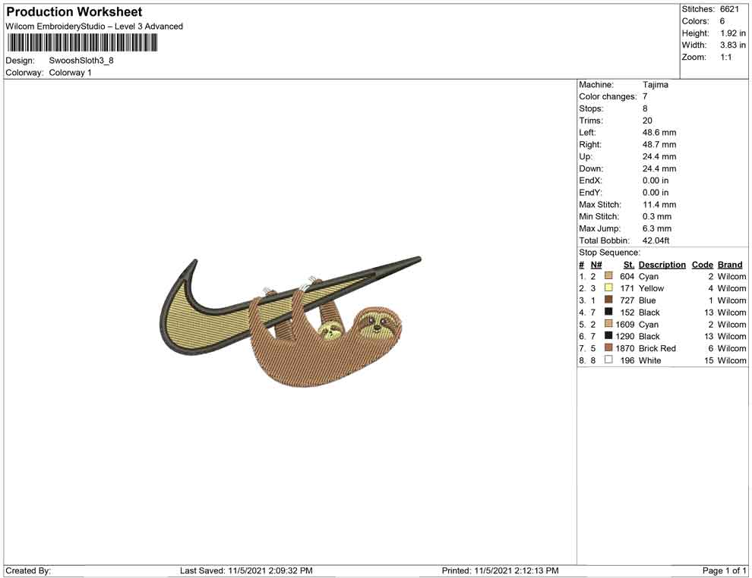The image size is (752, 578).
Task: Click the Height value 1.92 in
Action: [733, 33]
